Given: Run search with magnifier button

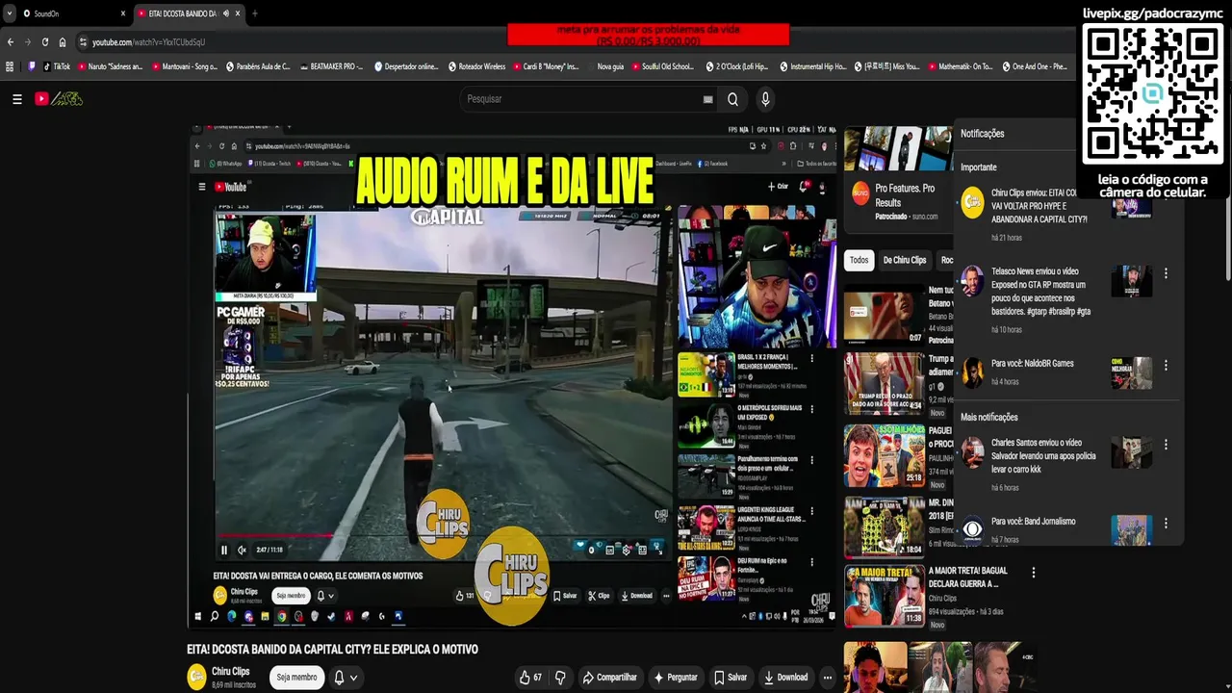Looking at the screenshot, I should tap(732, 99).
